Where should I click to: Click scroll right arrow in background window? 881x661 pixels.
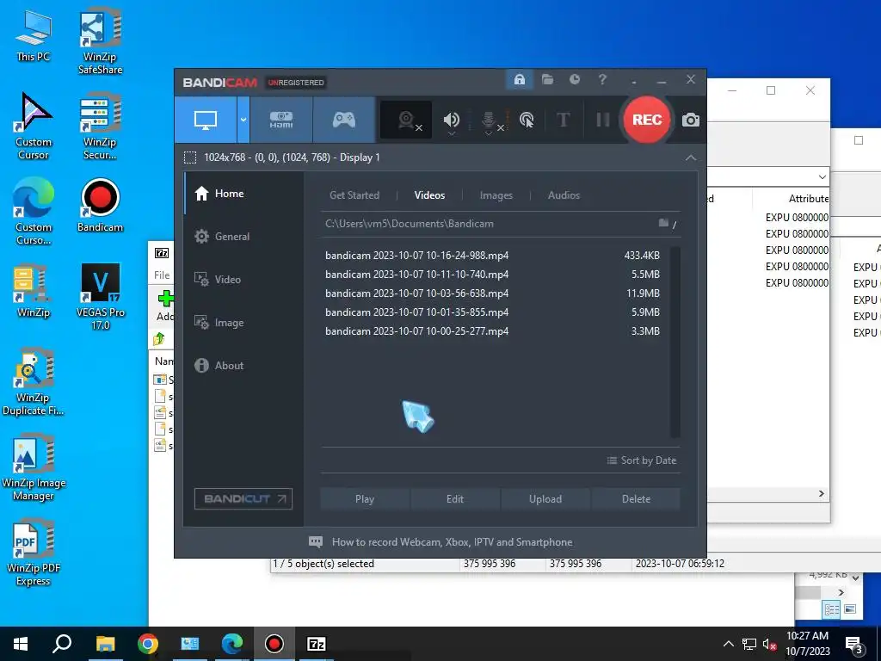pos(822,493)
